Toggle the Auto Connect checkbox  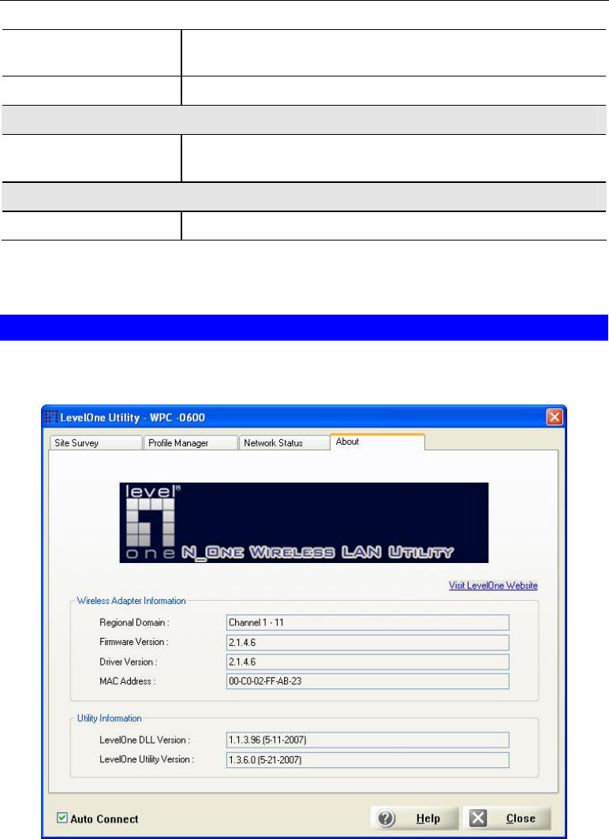pos(62,818)
